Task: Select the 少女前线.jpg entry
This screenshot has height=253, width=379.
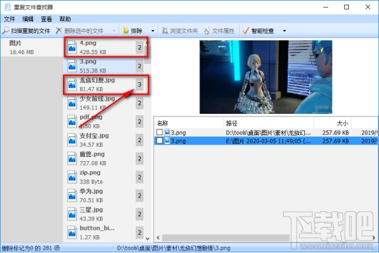Action: click(104, 103)
